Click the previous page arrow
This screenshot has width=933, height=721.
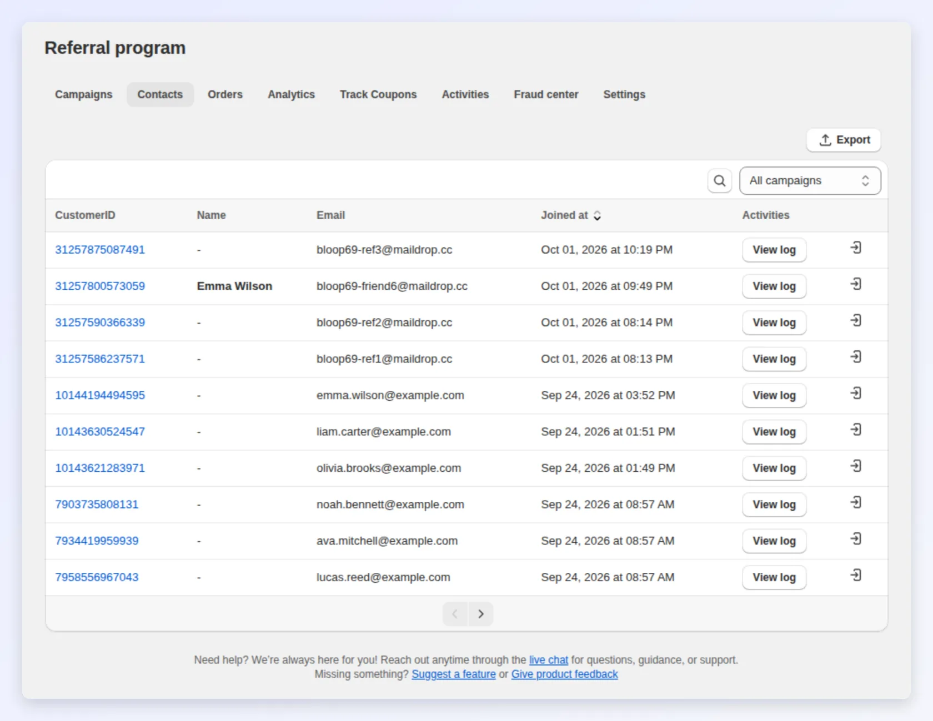point(455,614)
